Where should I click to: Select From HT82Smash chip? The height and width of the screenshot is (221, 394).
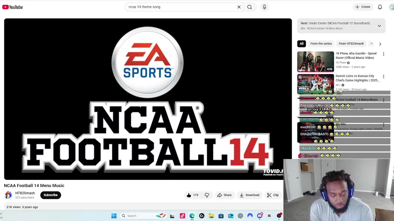click(x=351, y=44)
